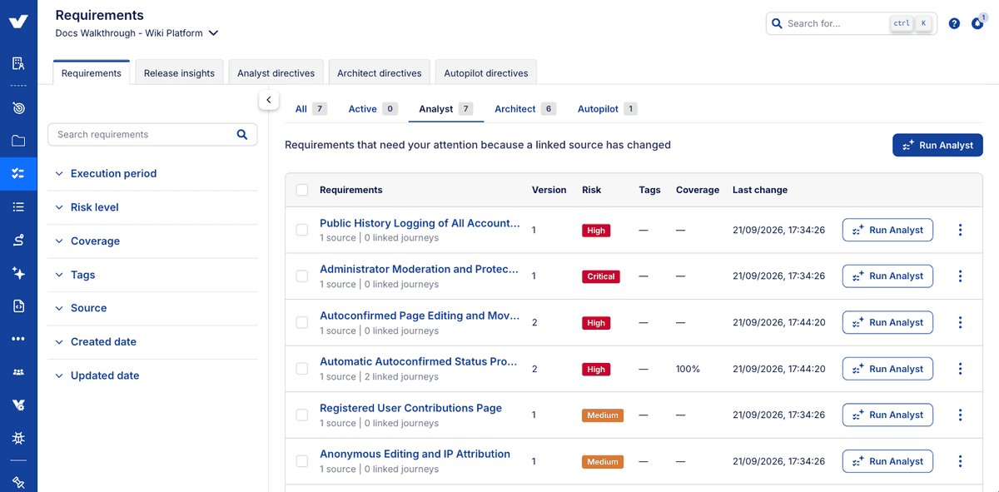999x492 pixels.
Task: Run Analyst for Administrator Moderation row
Action: click(887, 276)
